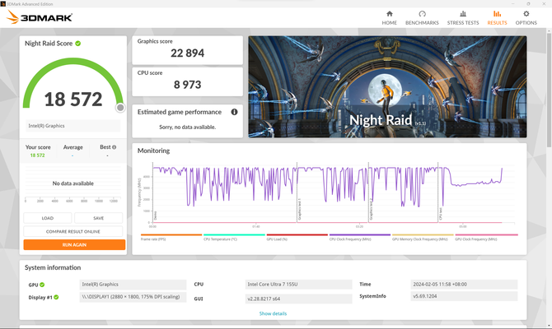Click the Demo marker in chart
The image size is (552, 329).
point(155,215)
